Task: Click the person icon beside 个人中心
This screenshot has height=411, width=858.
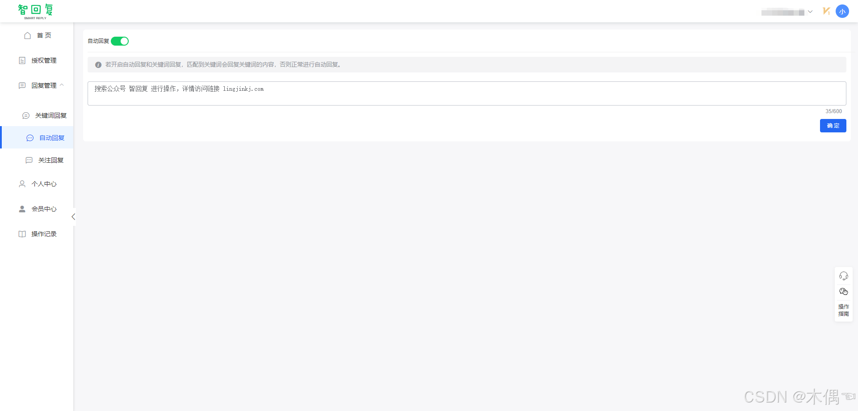Action: click(22, 184)
